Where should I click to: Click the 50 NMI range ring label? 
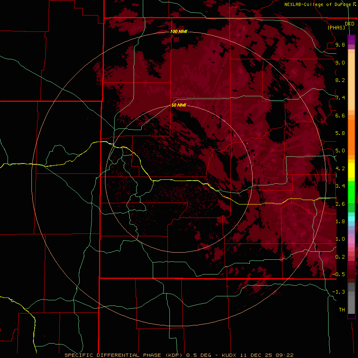point(179,105)
